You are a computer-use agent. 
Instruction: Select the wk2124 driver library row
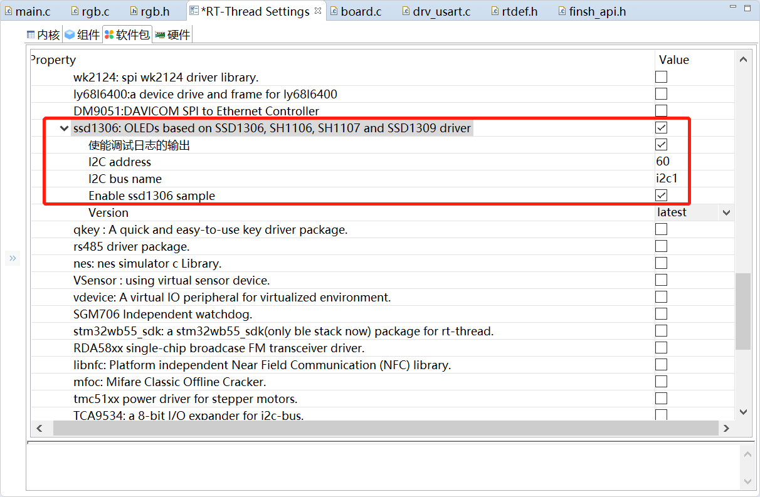[166, 77]
